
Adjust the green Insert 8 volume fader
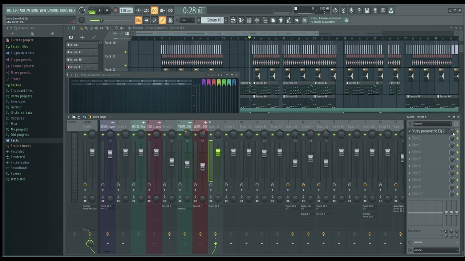pos(218,153)
